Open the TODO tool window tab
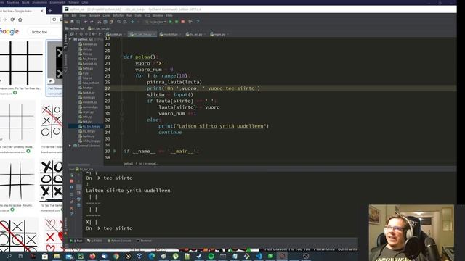465x261 pixels. point(95,241)
